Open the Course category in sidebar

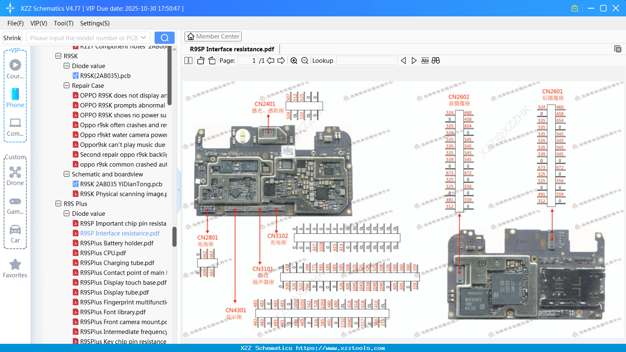15,69
